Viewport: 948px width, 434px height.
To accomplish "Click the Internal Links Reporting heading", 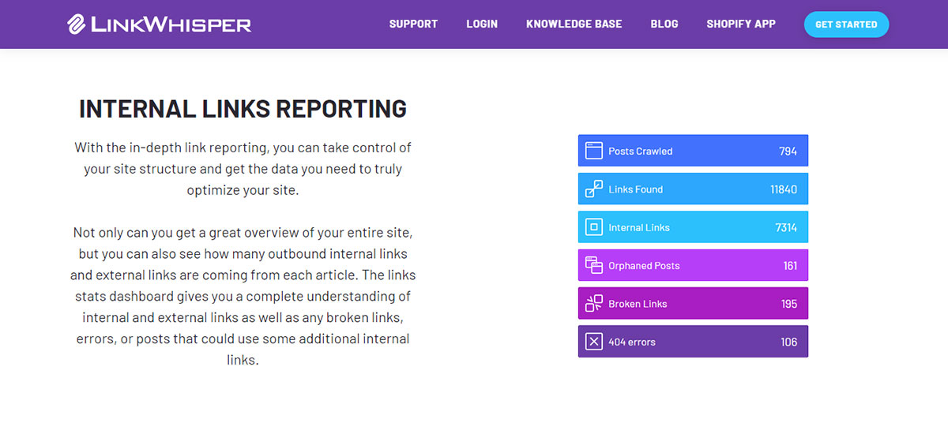I will click(243, 109).
